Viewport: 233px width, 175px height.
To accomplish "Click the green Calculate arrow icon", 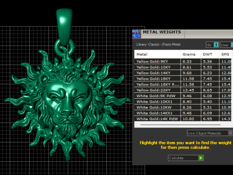I will pos(200,158).
